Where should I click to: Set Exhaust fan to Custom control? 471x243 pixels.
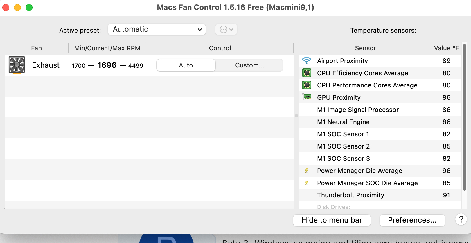pos(249,65)
